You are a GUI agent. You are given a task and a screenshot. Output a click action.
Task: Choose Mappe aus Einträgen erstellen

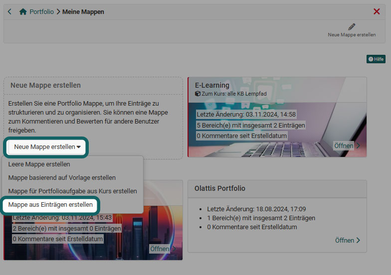[50, 205]
